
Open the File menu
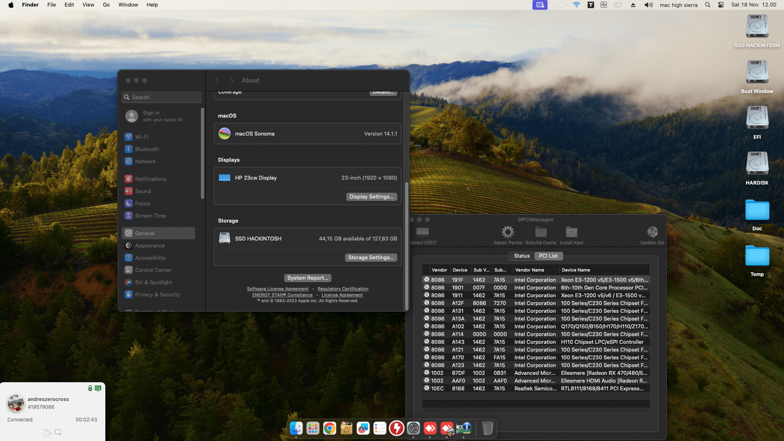pyautogui.click(x=51, y=5)
